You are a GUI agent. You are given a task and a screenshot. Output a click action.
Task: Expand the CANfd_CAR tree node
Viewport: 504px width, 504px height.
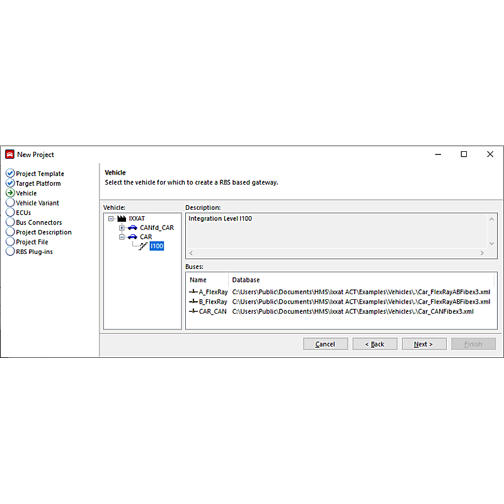click(x=122, y=227)
